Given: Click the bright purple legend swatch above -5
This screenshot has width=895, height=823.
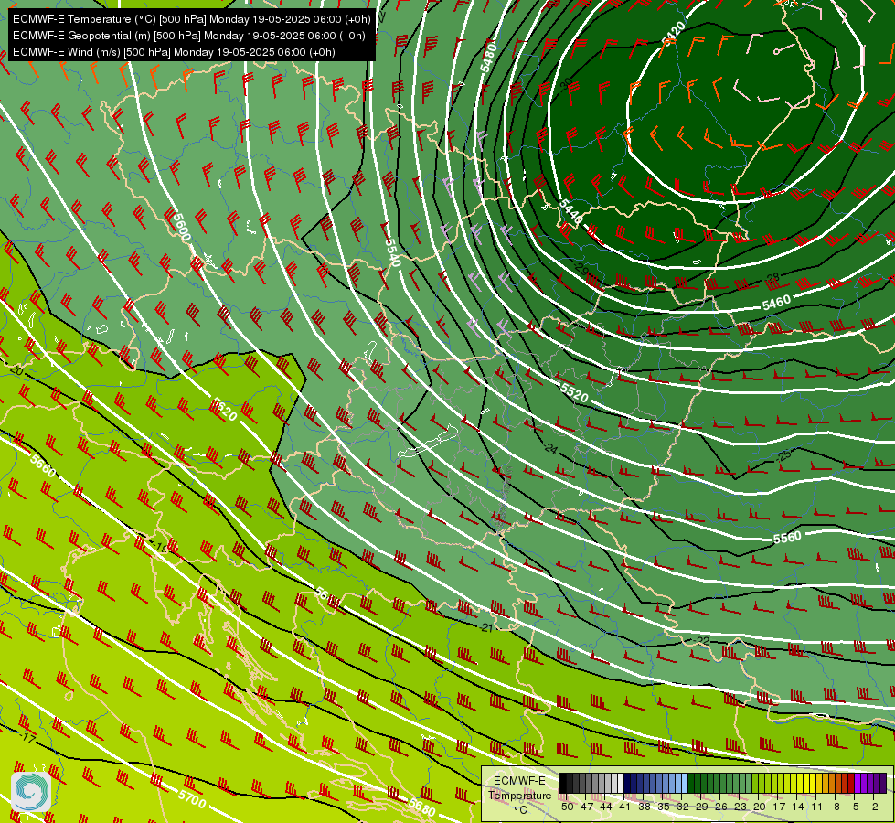Looking at the screenshot, I should point(858,783).
